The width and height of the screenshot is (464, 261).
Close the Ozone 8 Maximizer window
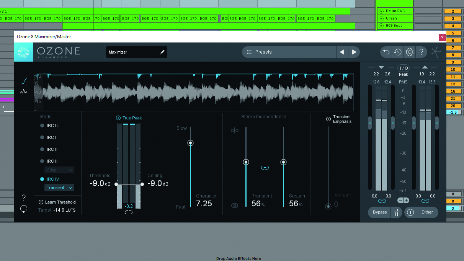[x=442, y=37]
